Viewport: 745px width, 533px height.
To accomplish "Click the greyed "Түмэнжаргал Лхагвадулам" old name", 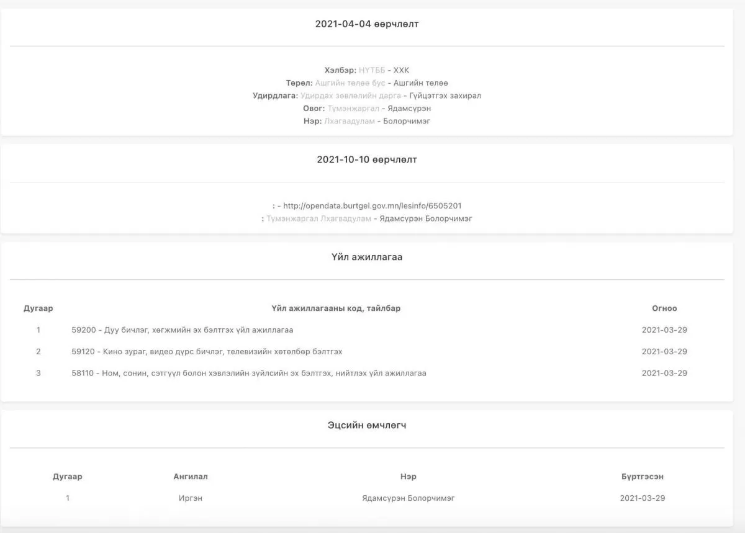I will [x=319, y=218].
